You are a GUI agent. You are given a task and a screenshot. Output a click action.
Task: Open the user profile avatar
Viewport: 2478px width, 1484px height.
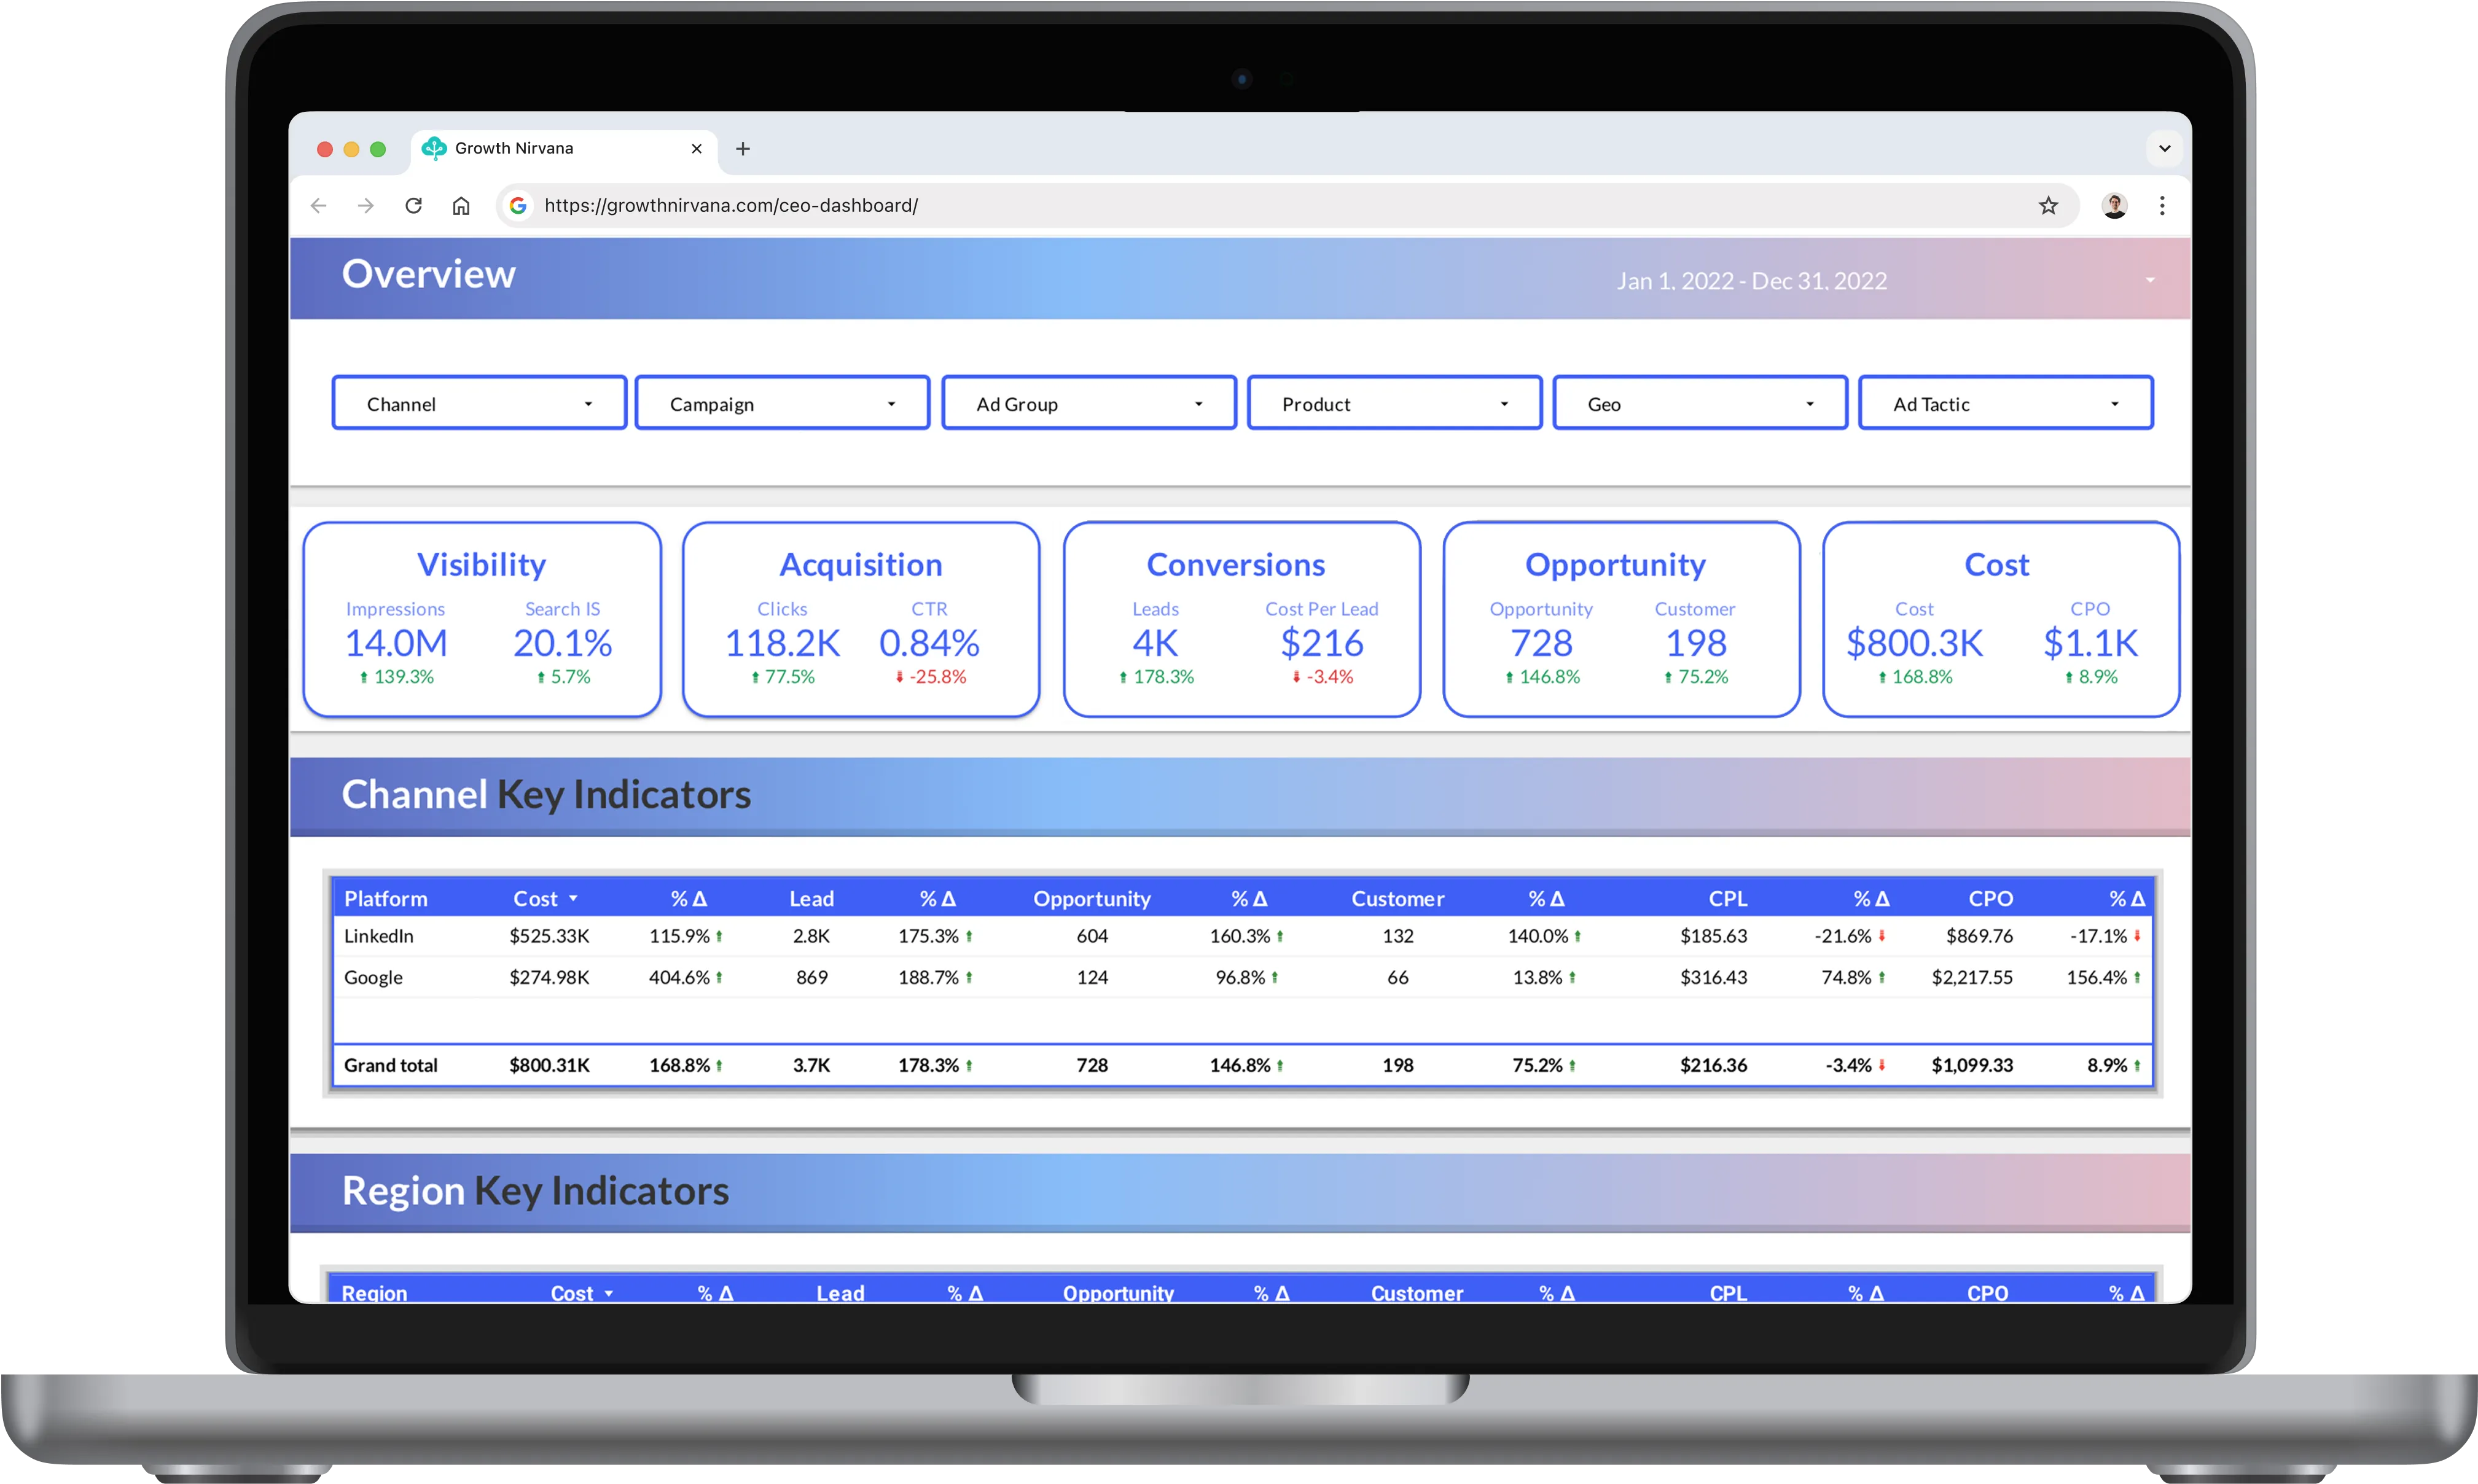(2114, 205)
